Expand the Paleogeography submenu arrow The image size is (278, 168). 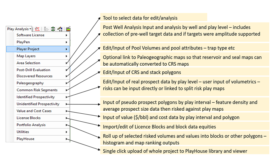tap(66, 83)
